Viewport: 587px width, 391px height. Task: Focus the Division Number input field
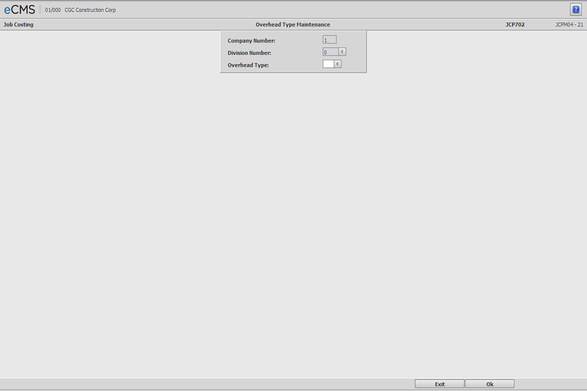tap(330, 52)
